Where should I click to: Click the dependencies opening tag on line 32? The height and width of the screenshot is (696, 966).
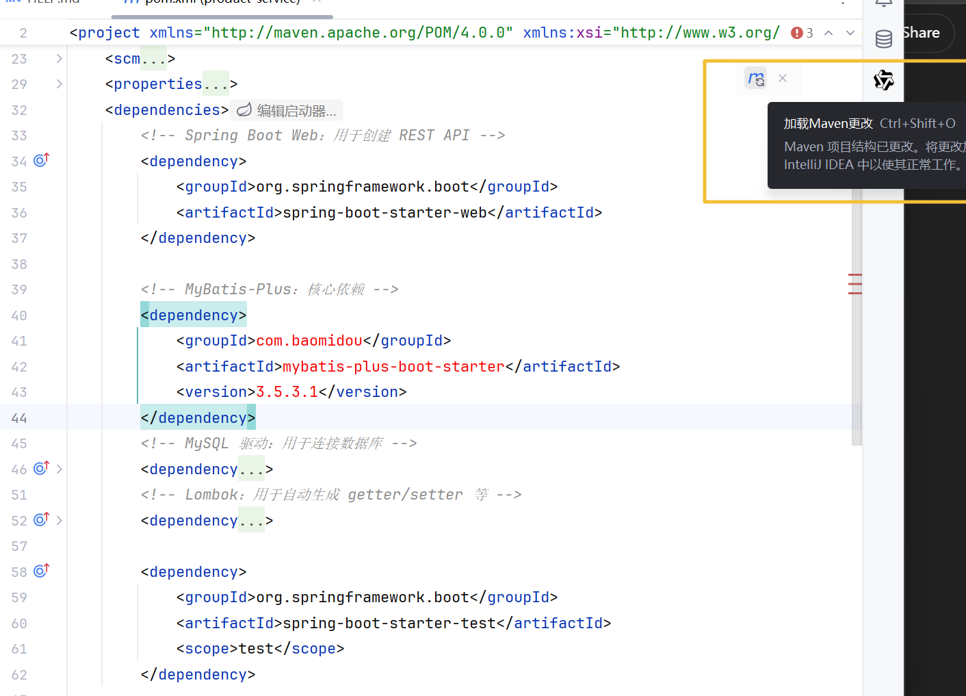(x=167, y=110)
